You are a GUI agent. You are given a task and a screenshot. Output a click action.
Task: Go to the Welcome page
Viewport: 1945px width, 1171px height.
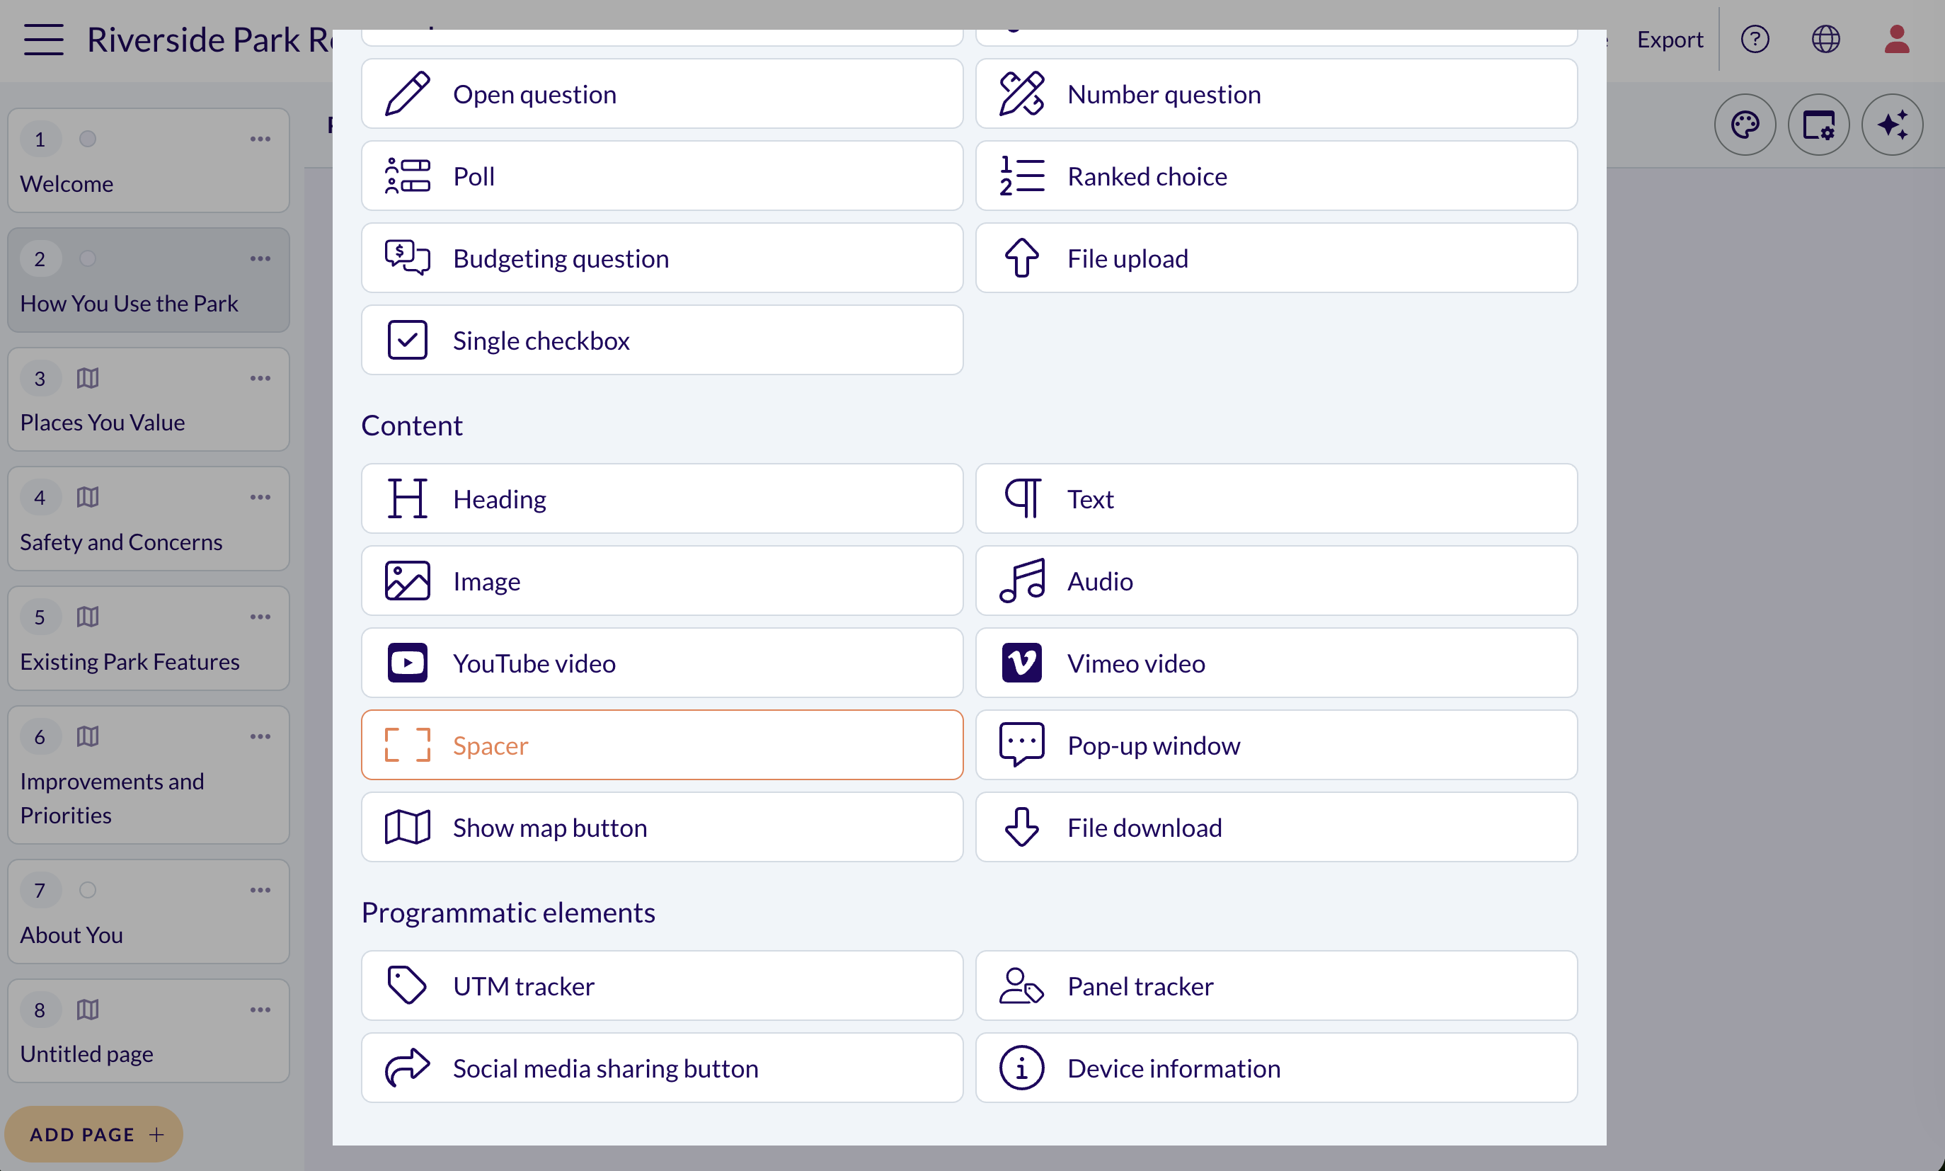pos(148,161)
